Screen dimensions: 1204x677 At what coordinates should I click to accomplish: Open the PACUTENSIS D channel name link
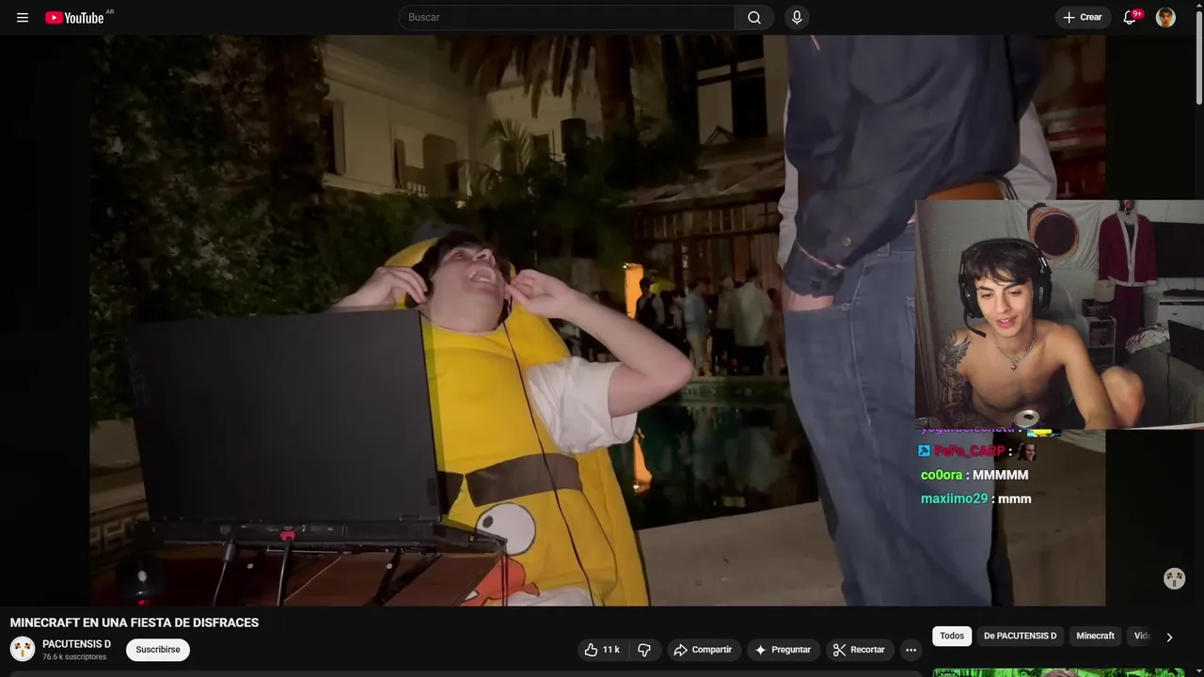(x=76, y=644)
